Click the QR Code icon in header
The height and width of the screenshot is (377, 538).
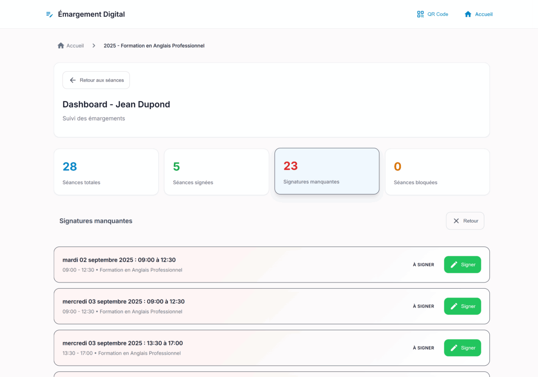[x=420, y=14]
